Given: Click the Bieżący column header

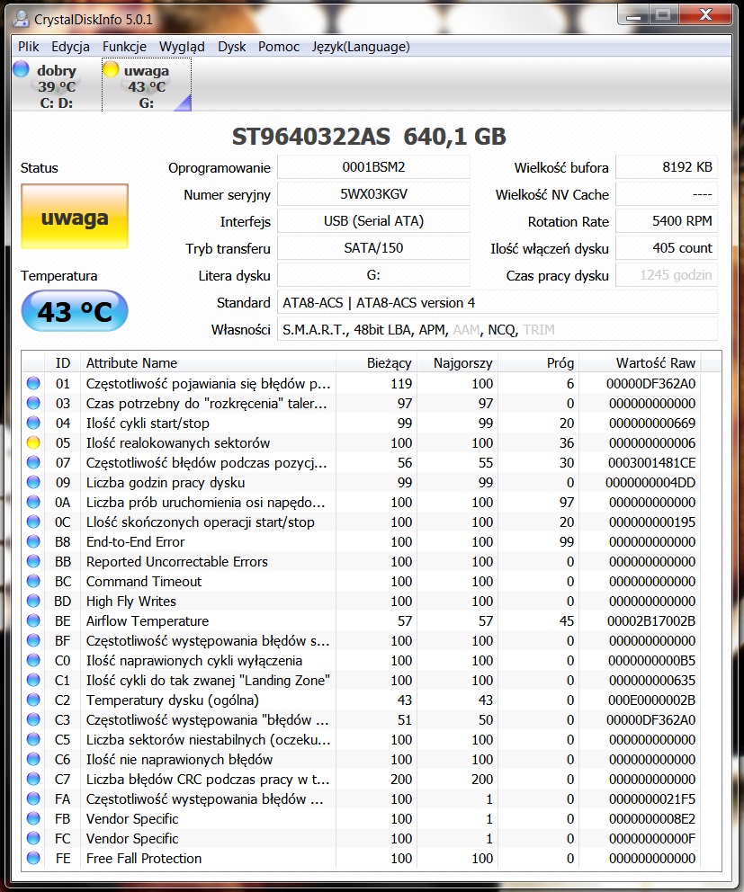Looking at the screenshot, I should pos(377,363).
